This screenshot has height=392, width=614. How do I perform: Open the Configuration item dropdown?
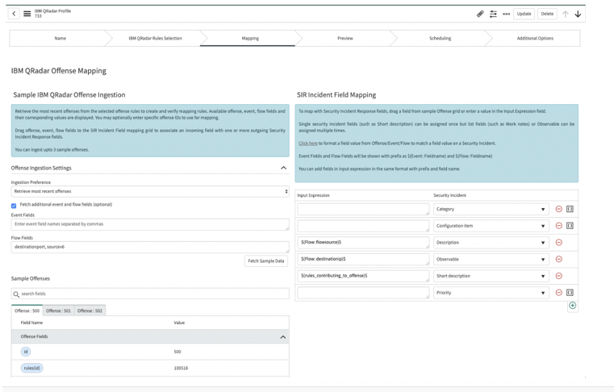[x=491, y=226]
